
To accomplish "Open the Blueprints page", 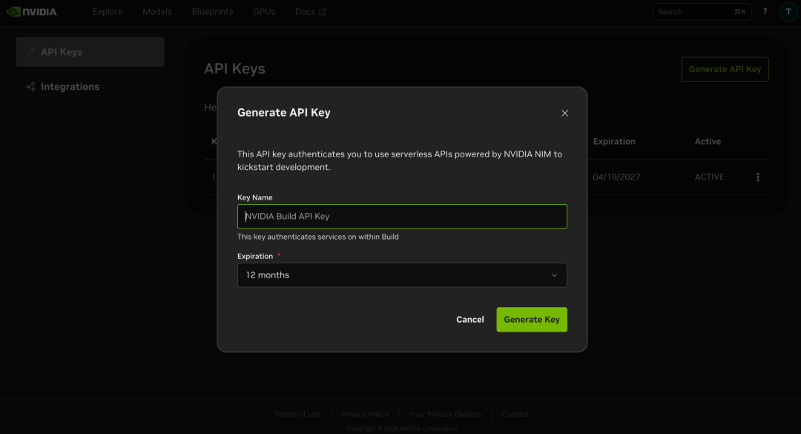I will tap(212, 11).
